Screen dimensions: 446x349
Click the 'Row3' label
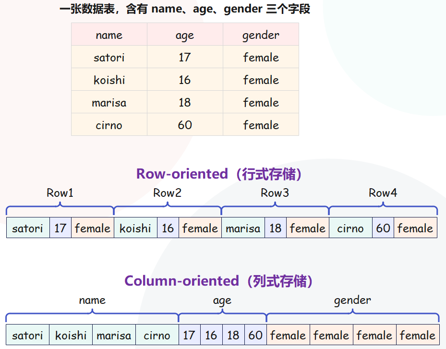point(275,193)
